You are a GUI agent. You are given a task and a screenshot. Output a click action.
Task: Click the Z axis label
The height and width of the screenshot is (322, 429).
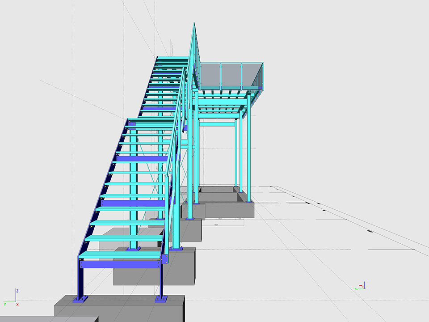[x=17, y=291]
